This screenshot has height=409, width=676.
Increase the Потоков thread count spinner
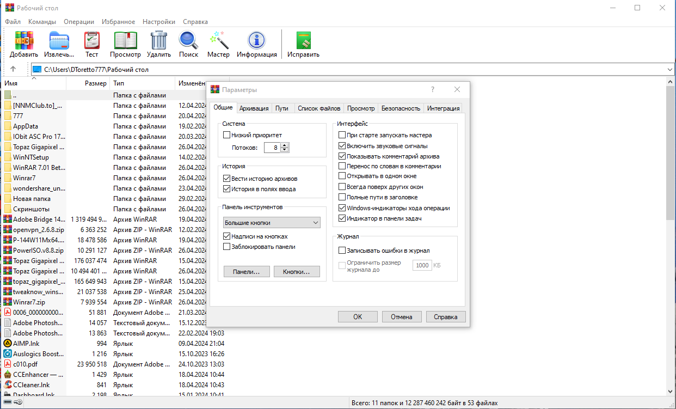click(285, 145)
